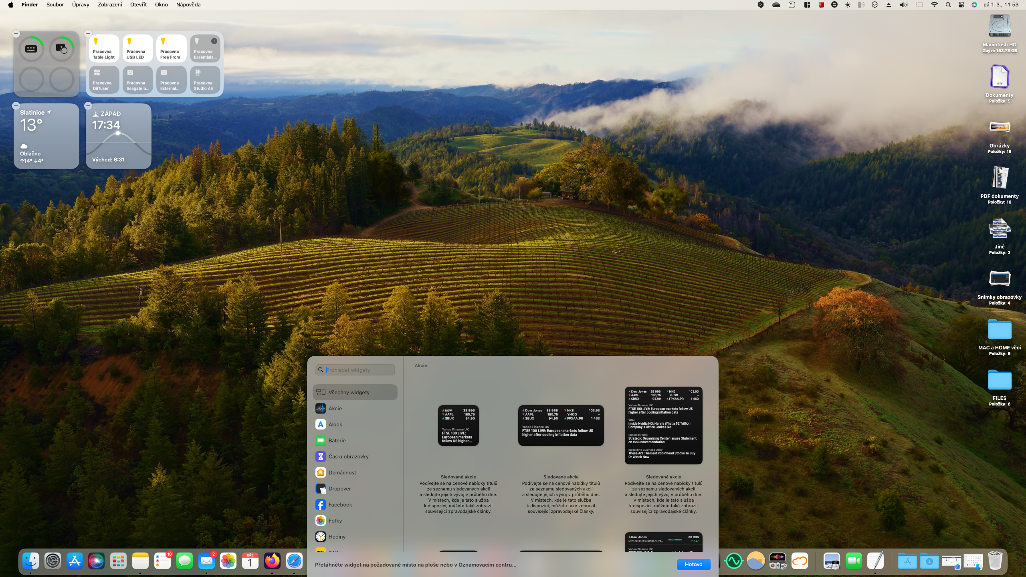The width and height of the screenshot is (1026, 577).
Task: Select Akcie in the widget sidebar
Action: click(x=335, y=408)
